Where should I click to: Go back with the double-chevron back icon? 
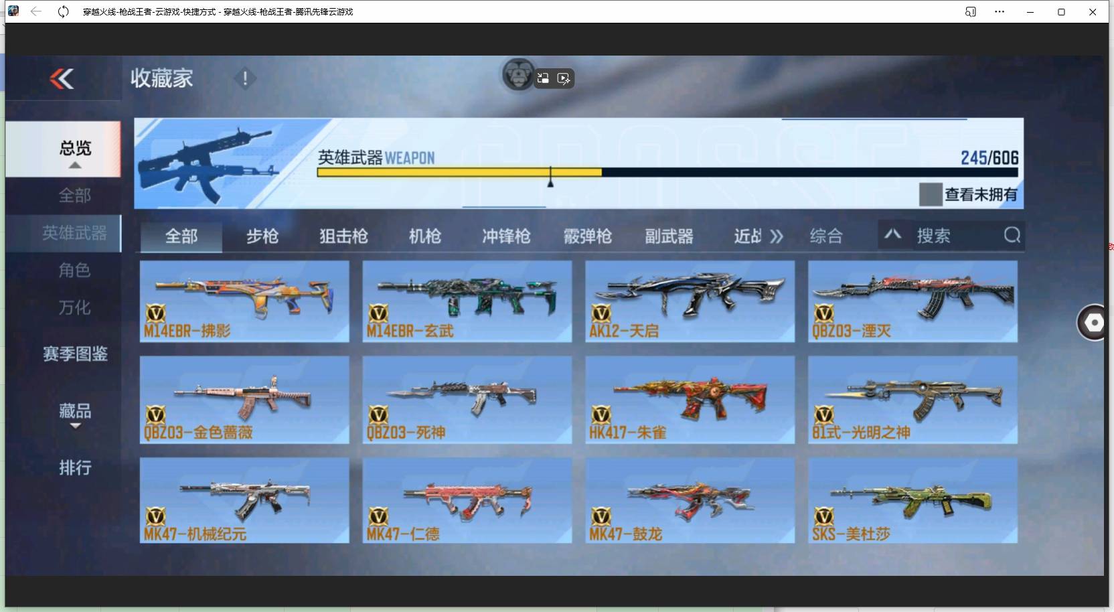click(x=62, y=79)
